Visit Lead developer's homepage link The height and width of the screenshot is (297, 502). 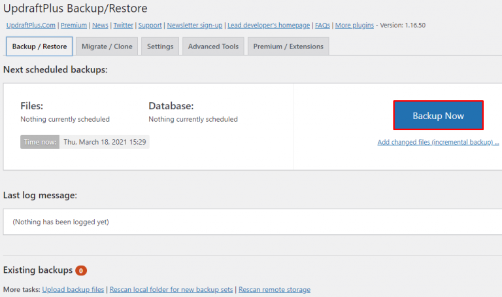pos(269,26)
